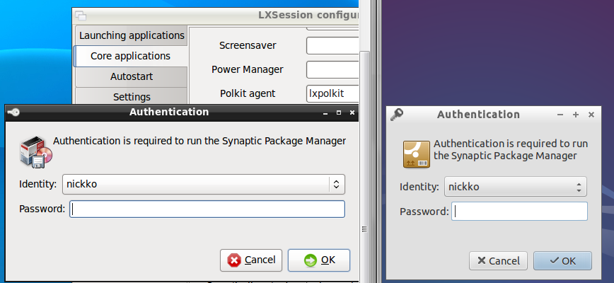Open the Launching applications tab
The height and width of the screenshot is (283, 614).
132,35
